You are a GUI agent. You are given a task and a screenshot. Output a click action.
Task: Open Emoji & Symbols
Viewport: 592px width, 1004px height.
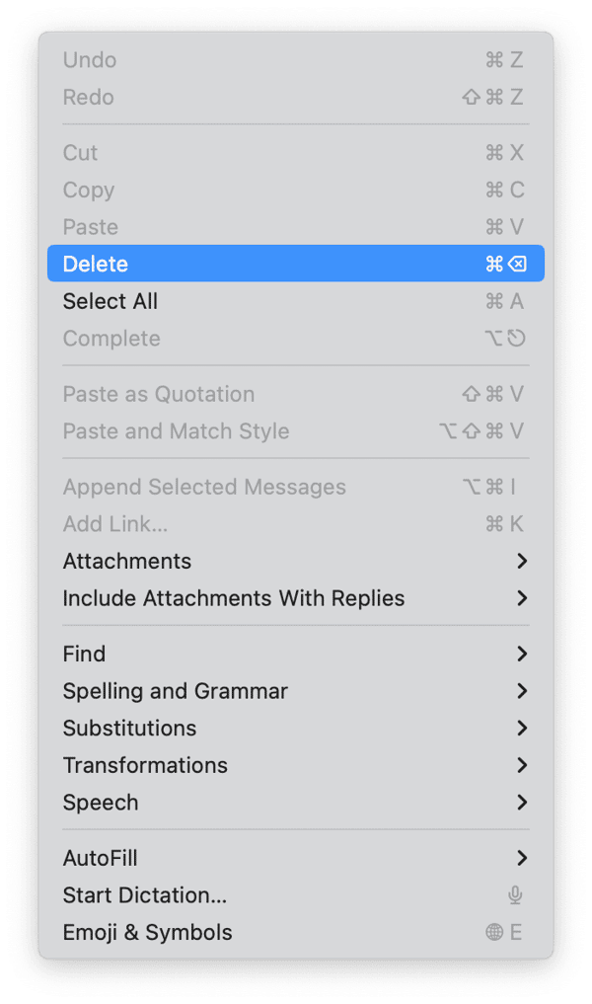click(x=148, y=933)
